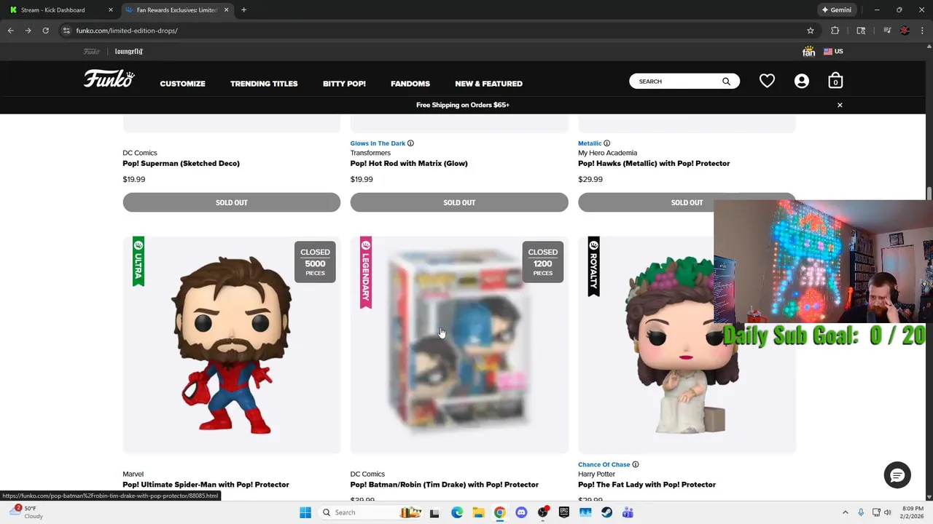Open the FANDOMS menu
The image size is (933, 524).
pos(410,84)
